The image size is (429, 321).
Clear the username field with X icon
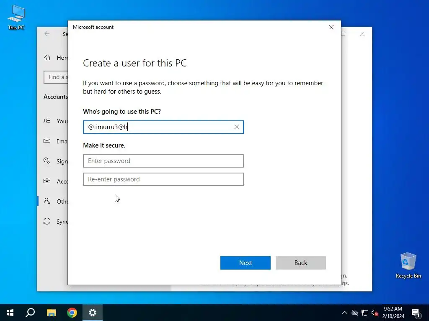coord(237,127)
